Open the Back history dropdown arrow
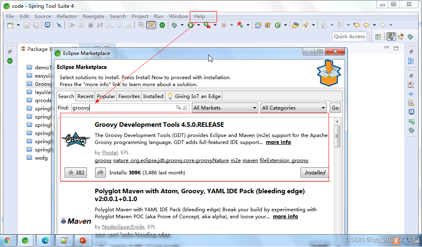The height and width of the screenshot is (247, 422). click(374, 25)
